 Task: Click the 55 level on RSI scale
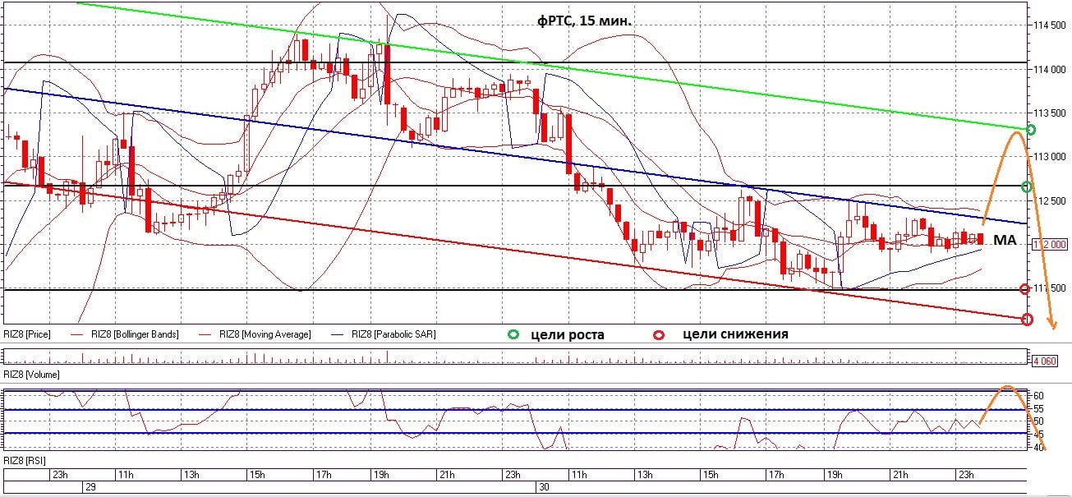[1039, 408]
